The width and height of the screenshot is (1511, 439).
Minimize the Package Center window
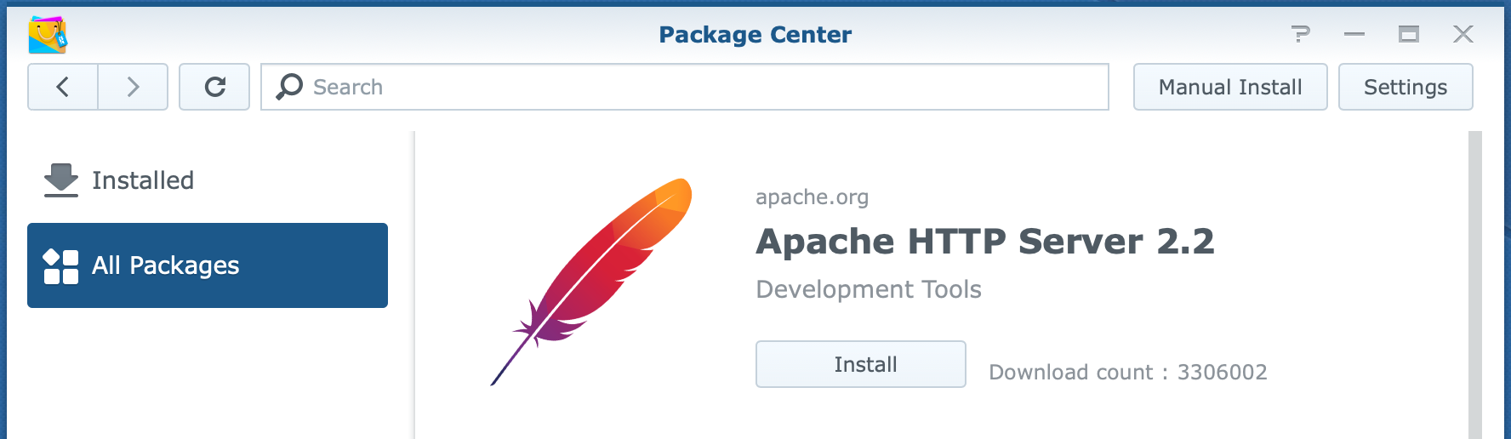click(x=1354, y=34)
